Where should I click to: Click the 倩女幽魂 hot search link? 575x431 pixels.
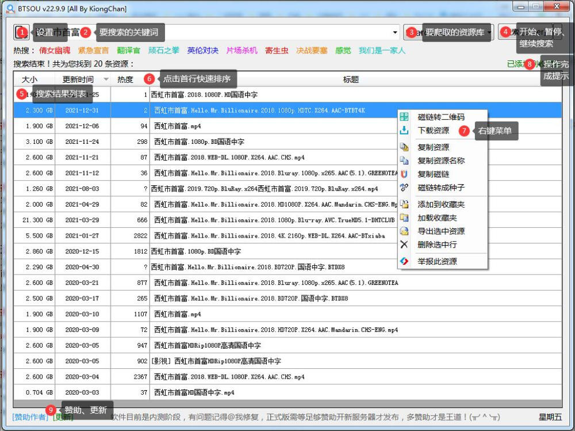[55, 49]
